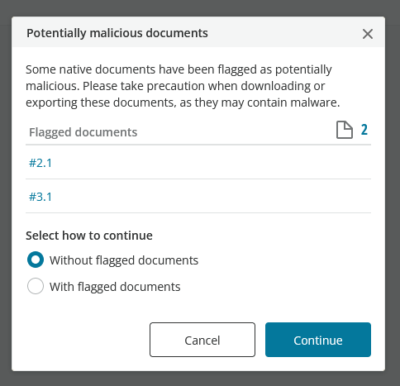Select the Without flagged documents radio button
The width and height of the screenshot is (400, 386).
coord(36,260)
